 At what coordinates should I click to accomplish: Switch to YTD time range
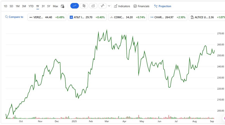pyautogui.click(x=31, y=6)
